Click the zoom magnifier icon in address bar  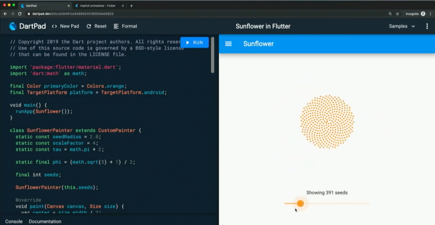pyautogui.click(x=390, y=14)
